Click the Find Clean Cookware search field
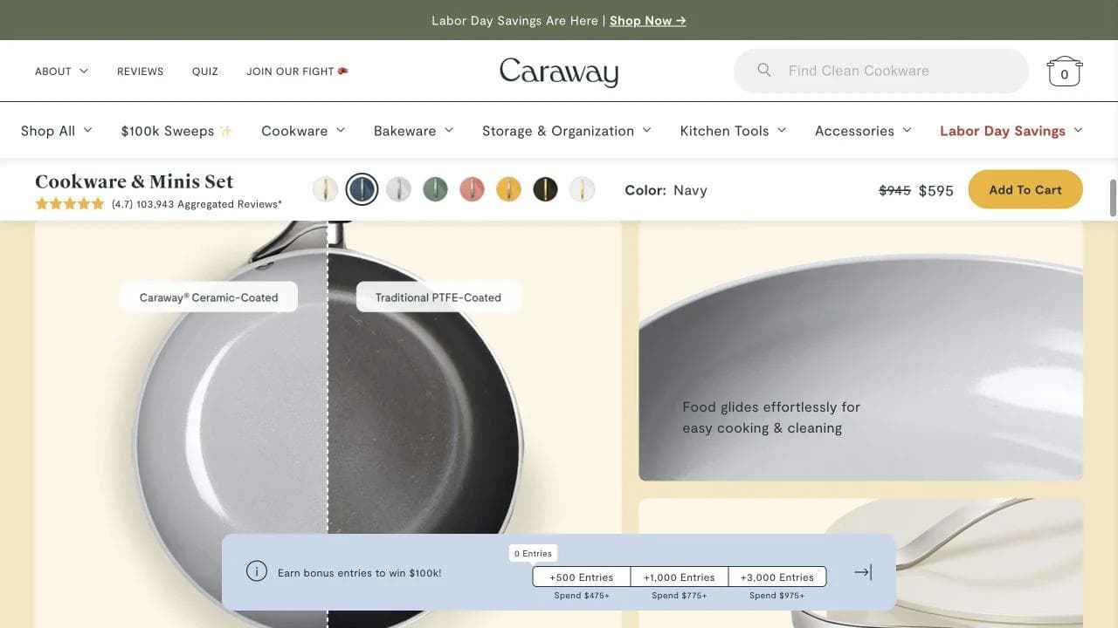Screen dimensions: 1118x628 pyautogui.click(x=881, y=71)
